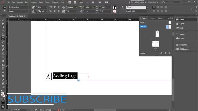Select the Gradient Swatch tool
This screenshot has height=111, width=198.
click(3, 68)
